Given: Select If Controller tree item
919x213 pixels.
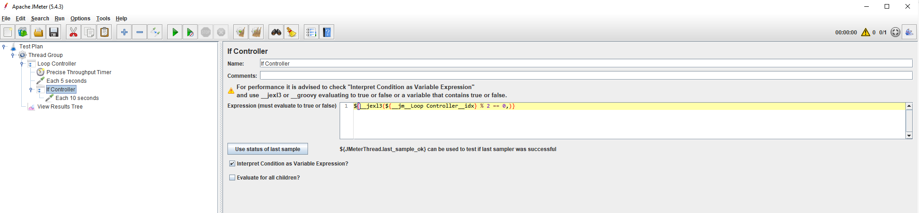Looking at the screenshot, I should click(x=61, y=90).
